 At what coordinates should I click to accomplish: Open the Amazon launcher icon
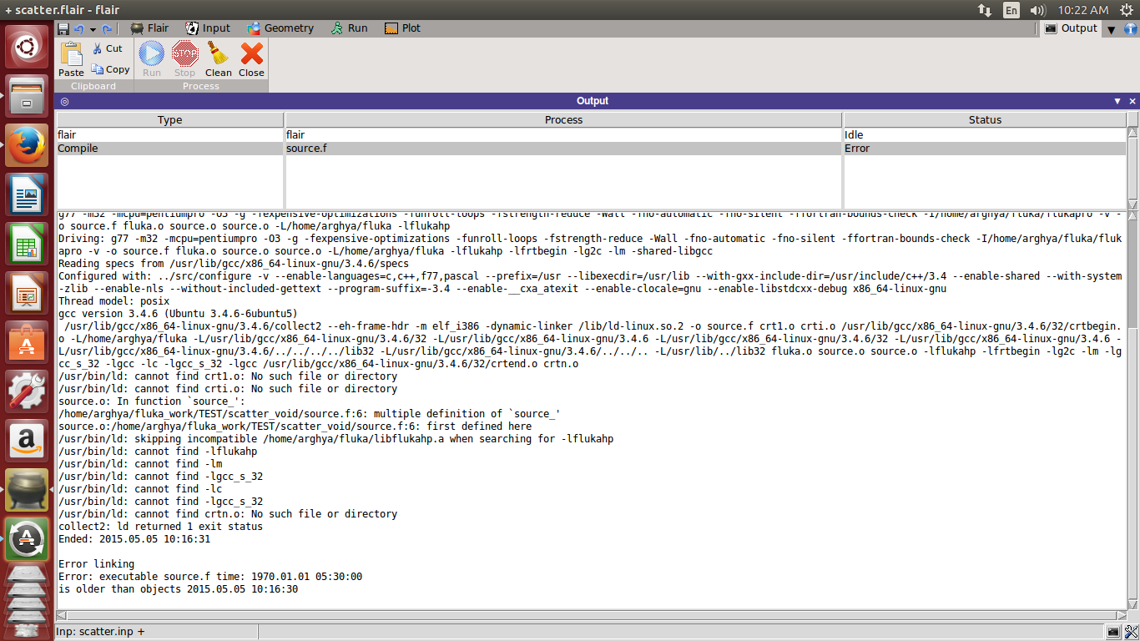[x=27, y=441]
